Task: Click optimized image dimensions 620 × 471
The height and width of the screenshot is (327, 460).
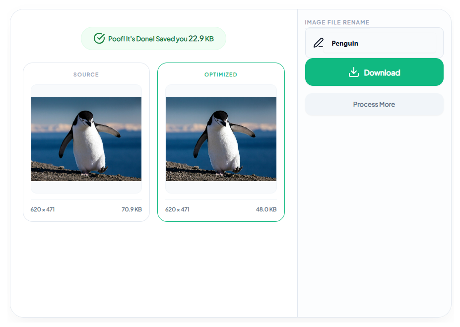Action: pyautogui.click(x=177, y=209)
